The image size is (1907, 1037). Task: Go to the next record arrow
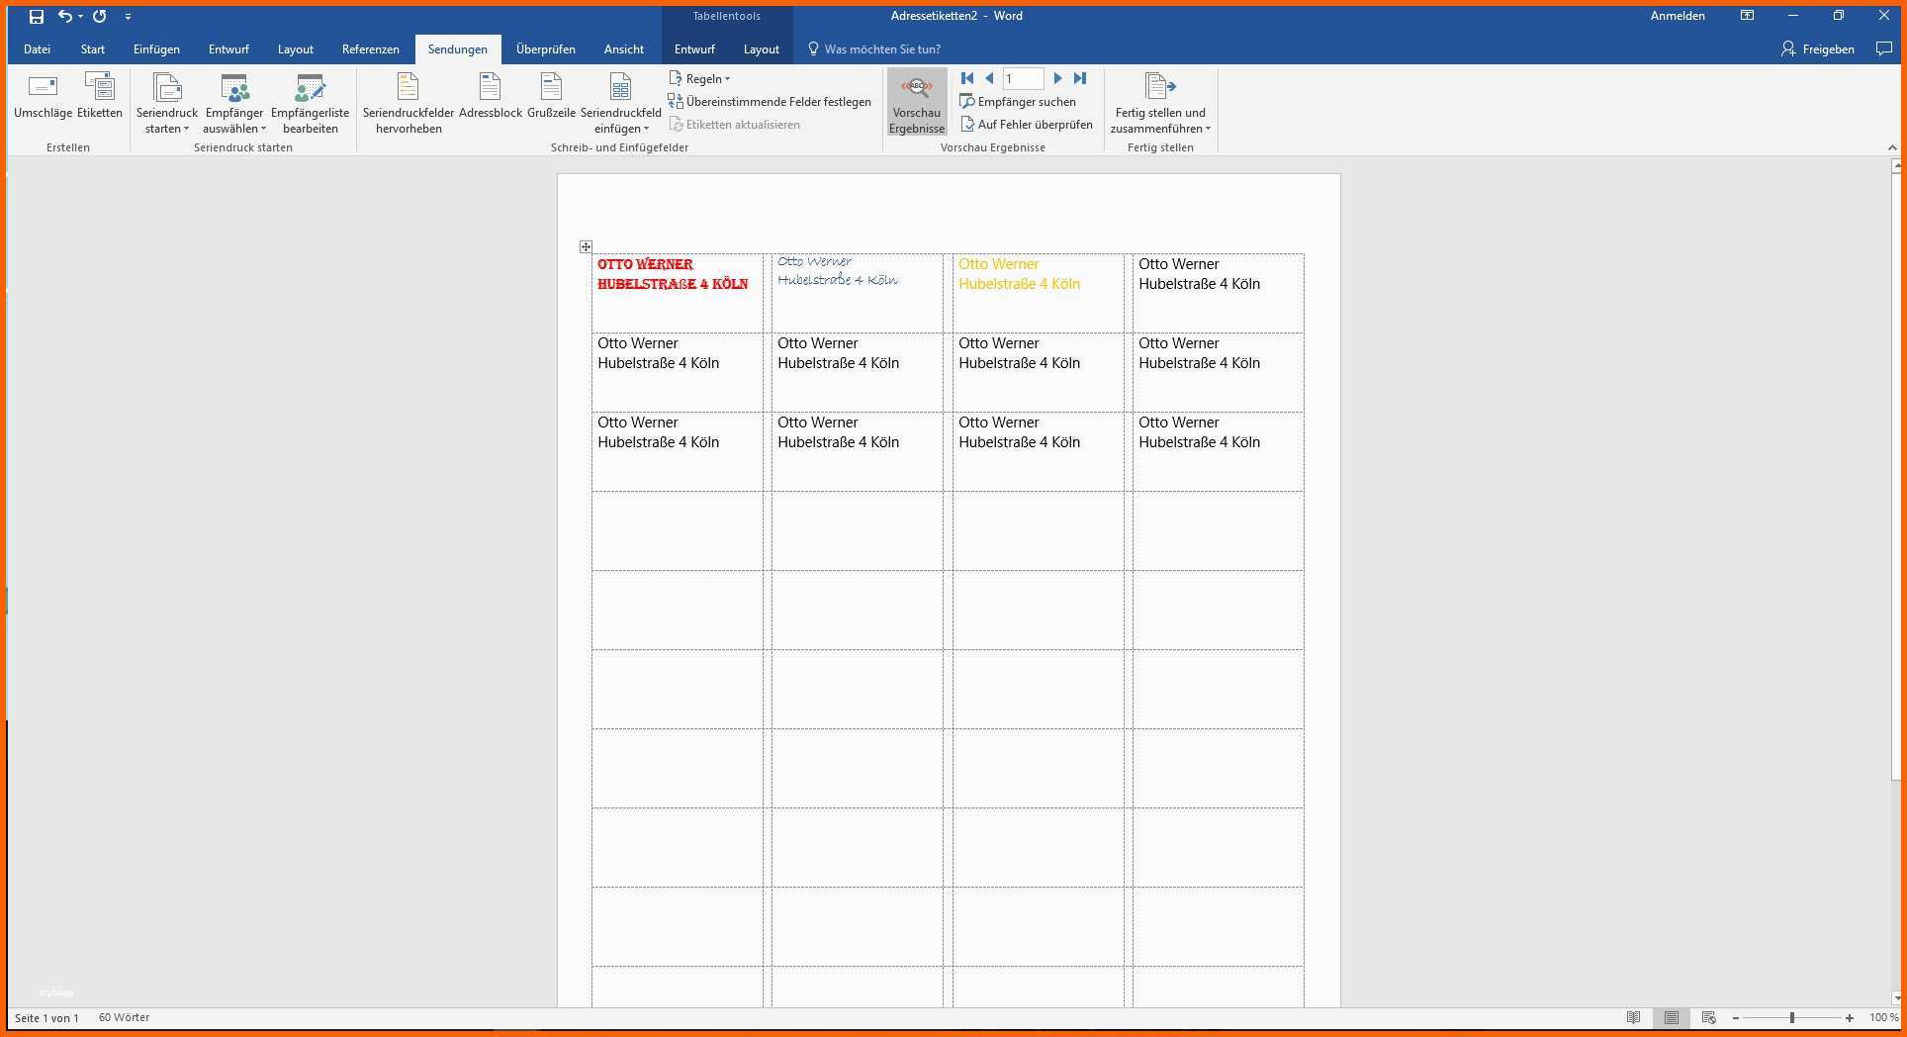pos(1057,78)
